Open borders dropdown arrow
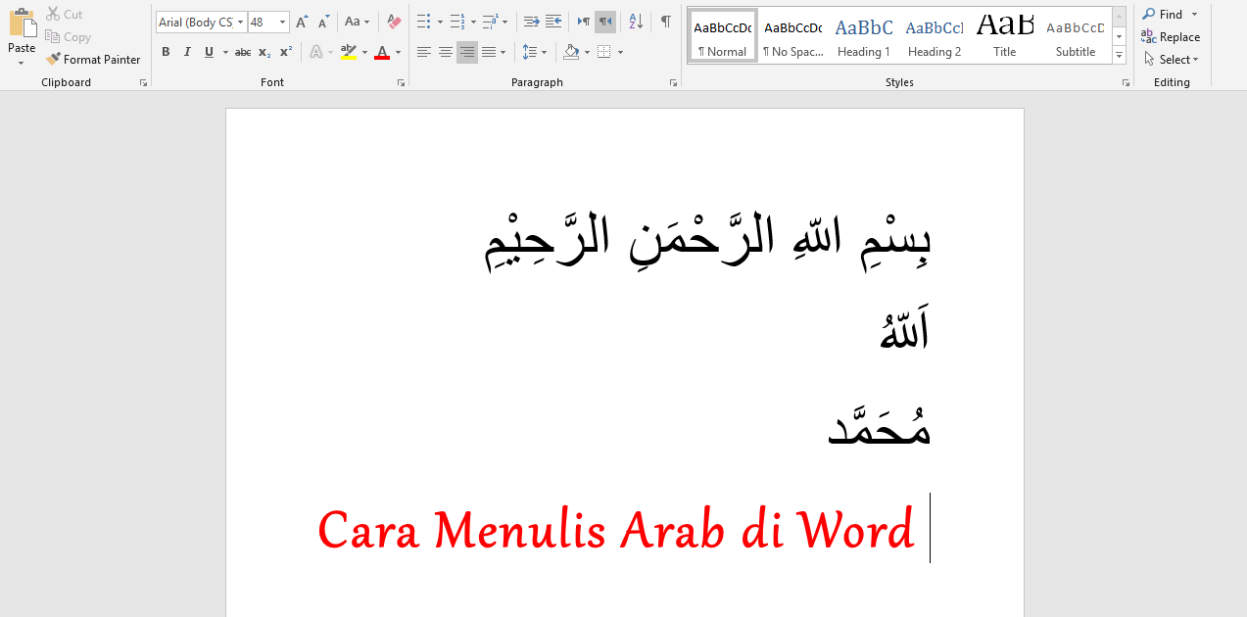The image size is (1247, 617). [620, 52]
